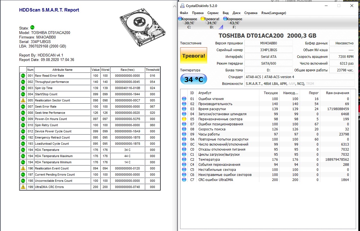The width and height of the screenshot is (360, 231).
Task: Click the green State indicator in HDDScan report
Action: tap(32, 28)
